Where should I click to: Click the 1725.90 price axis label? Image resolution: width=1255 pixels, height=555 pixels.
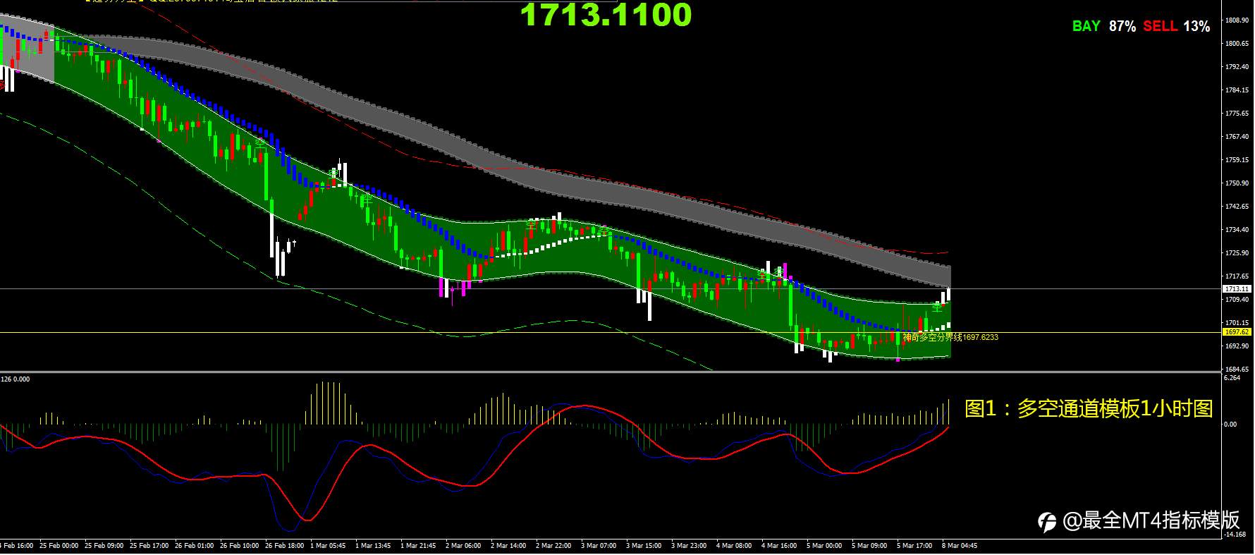tap(1237, 253)
